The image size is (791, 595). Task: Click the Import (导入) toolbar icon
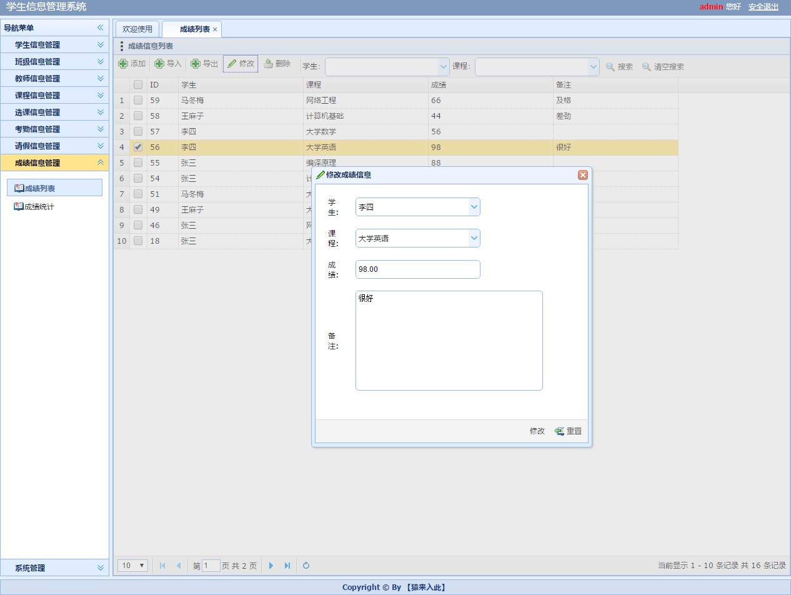click(x=159, y=64)
